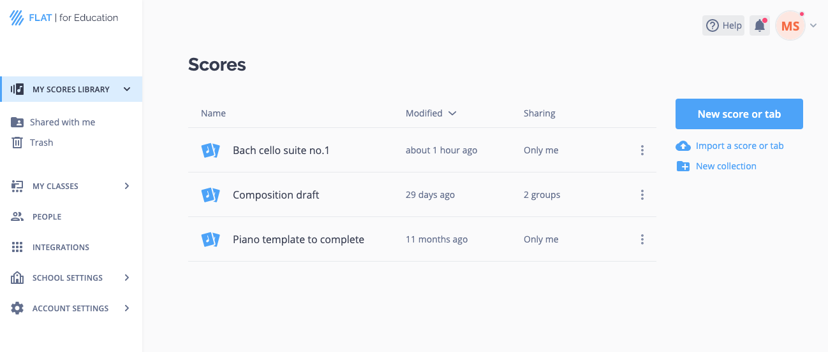The width and height of the screenshot is (828, 352).
Task: Open the three-dot menu for the Piano template
Action: (642, 239)
